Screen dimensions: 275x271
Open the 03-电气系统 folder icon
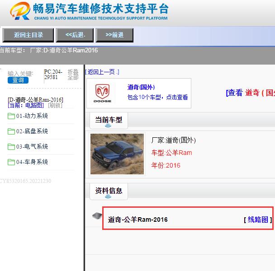pos(11,147)
